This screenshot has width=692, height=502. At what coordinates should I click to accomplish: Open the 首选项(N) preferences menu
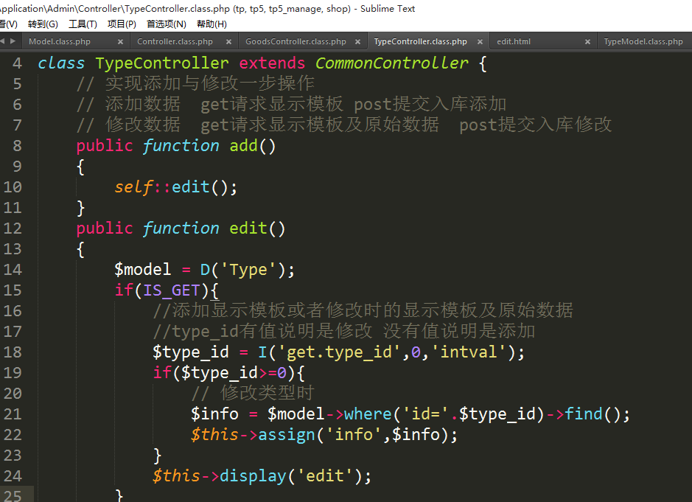point(166,24)
